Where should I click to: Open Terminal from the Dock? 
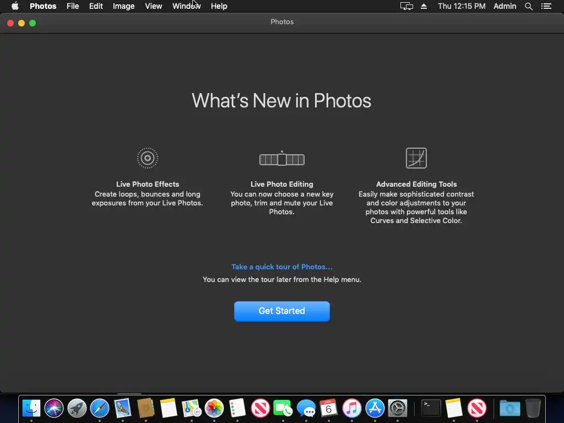[431, 408]
